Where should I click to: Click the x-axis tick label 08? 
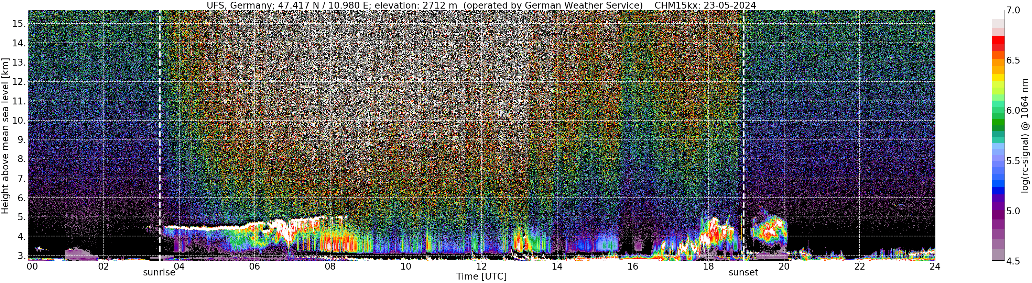tap(330, 267)
